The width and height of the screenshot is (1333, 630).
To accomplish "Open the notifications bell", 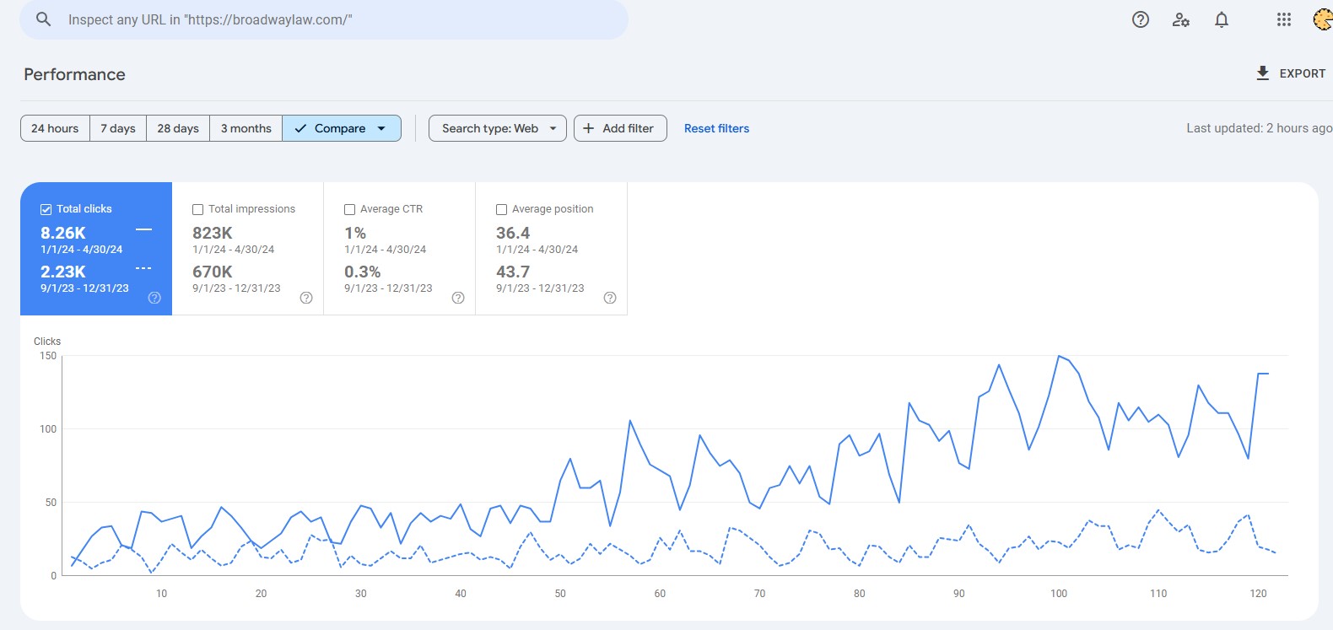I will tap(1221, 19).
